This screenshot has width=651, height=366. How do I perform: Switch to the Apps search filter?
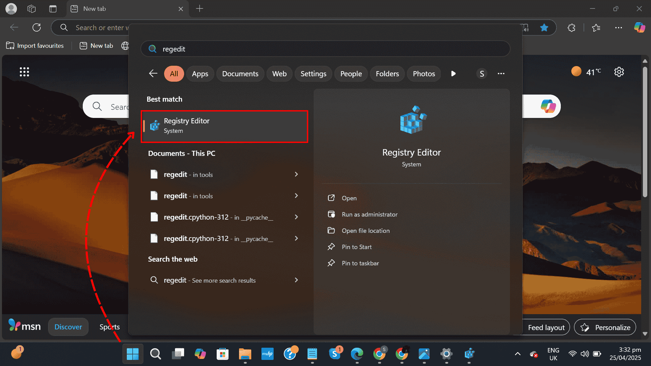coord(200,74)
